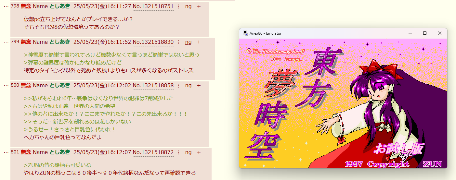The height and width of the screenshot is (180, 456).
Task: Click the ng link on post 798
Action: pos(188,6)
